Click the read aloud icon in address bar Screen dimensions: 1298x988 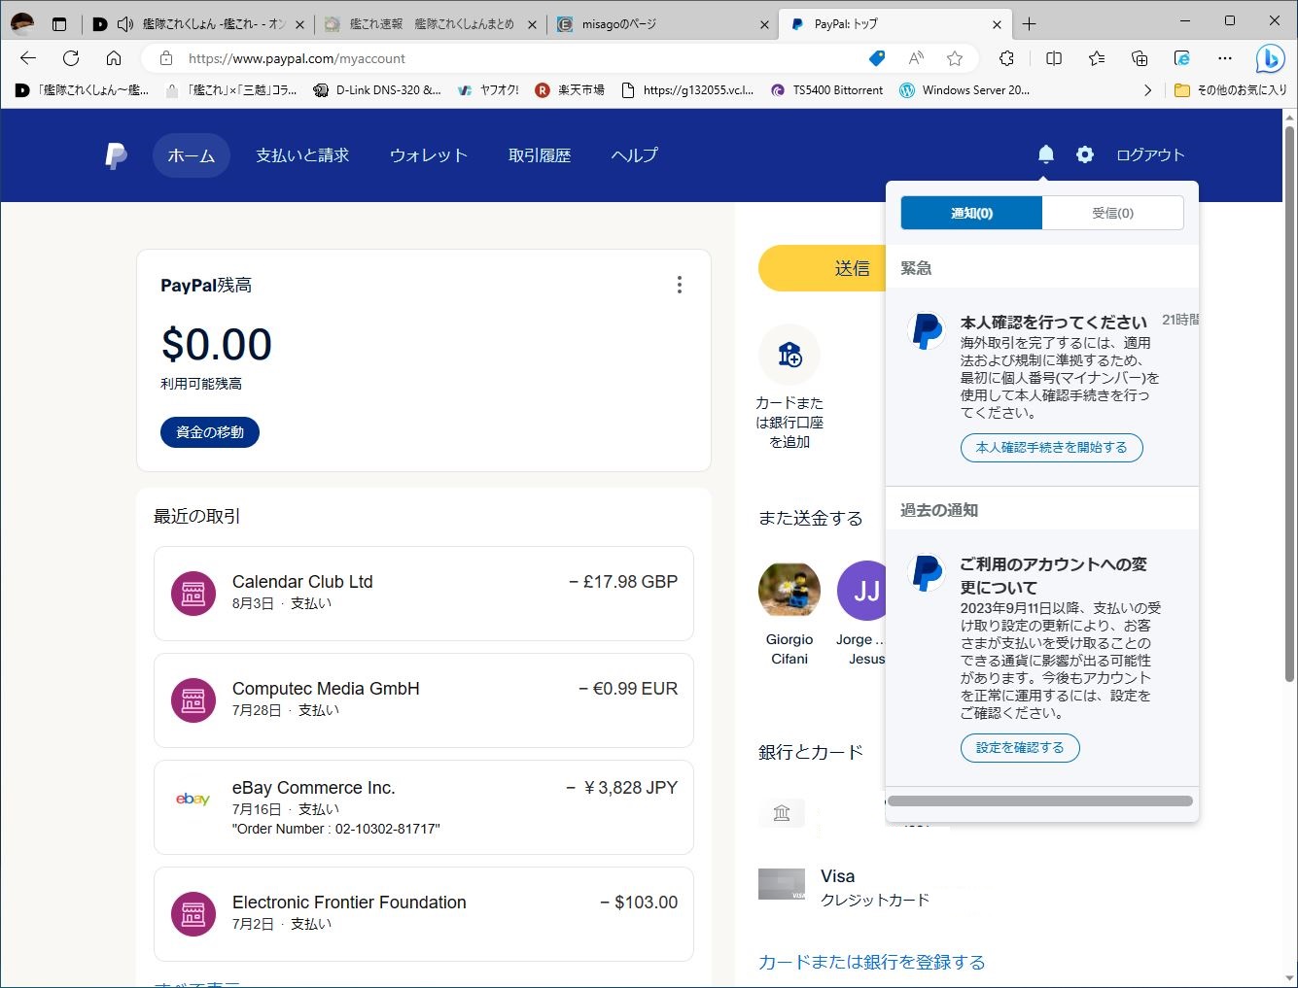click(x=916, y=58)
